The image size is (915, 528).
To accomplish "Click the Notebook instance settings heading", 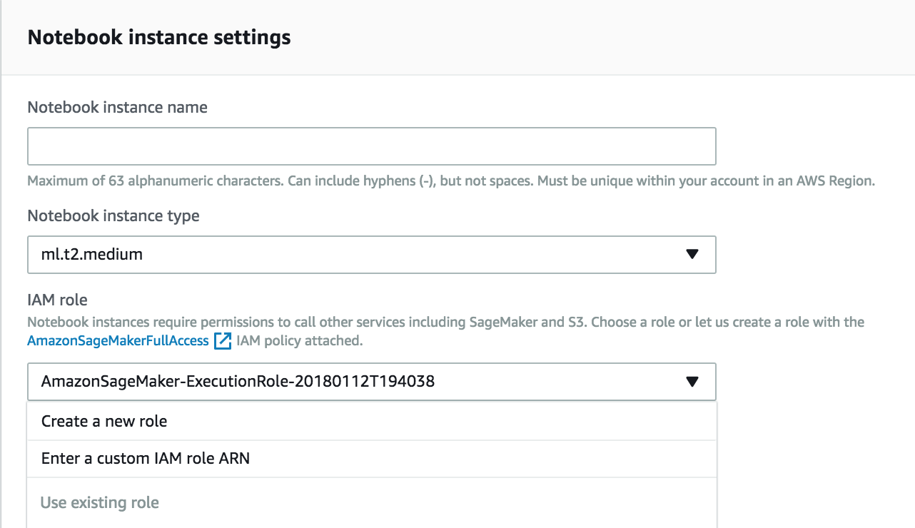I will tap(159, 37).
